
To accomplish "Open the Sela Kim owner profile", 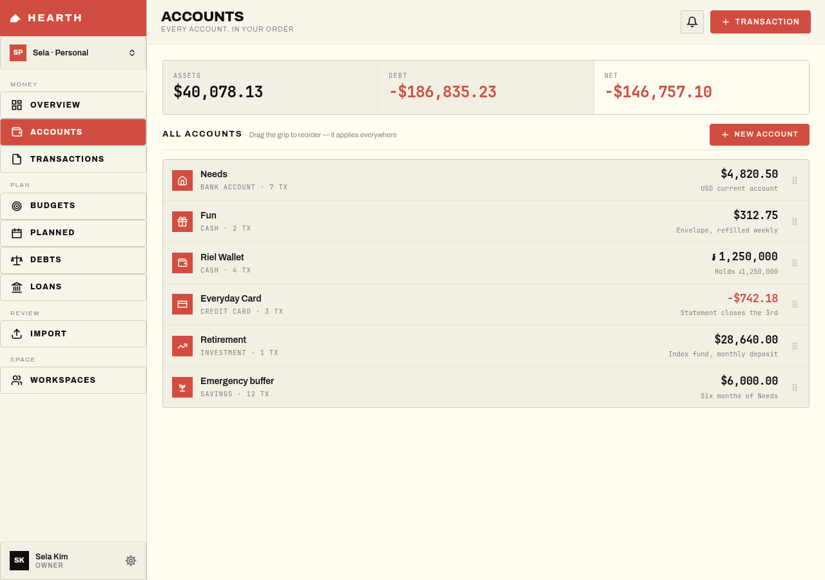I will (x=73, y=561).
